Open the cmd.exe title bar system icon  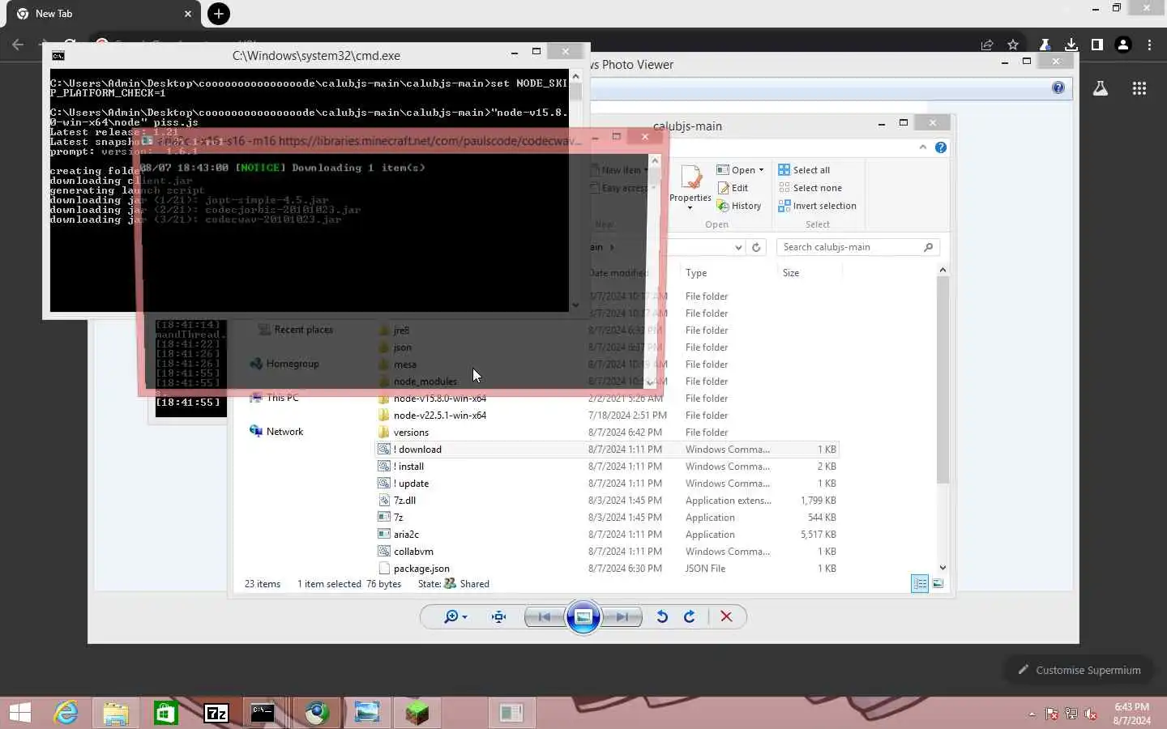point(58,56)
